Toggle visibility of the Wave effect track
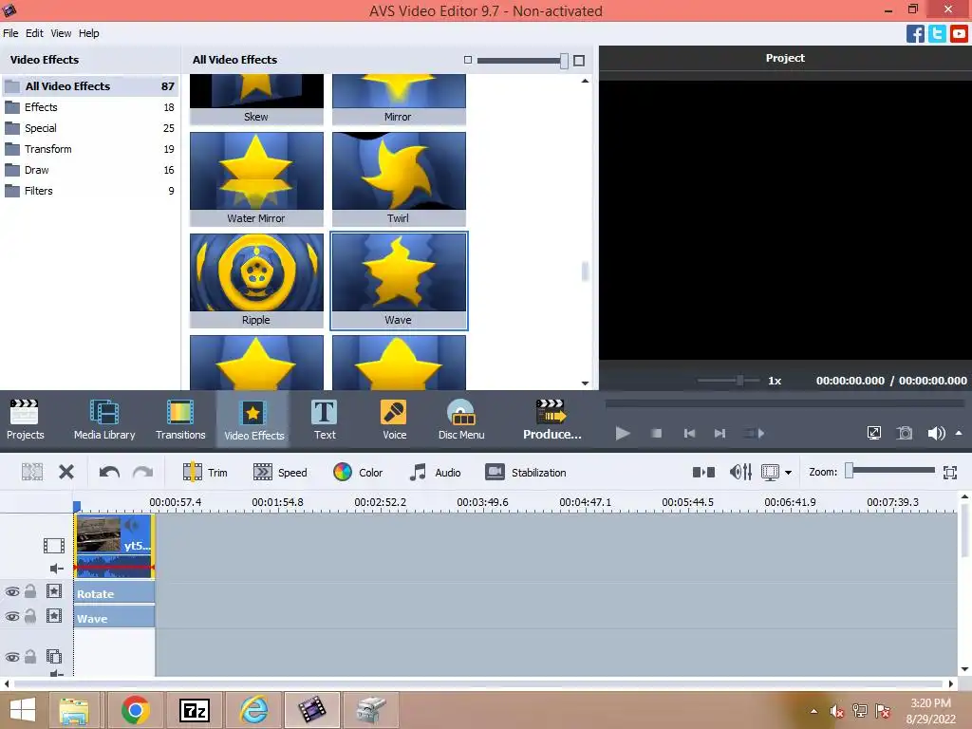Viewport: 972px width, 729px height. 12,617
